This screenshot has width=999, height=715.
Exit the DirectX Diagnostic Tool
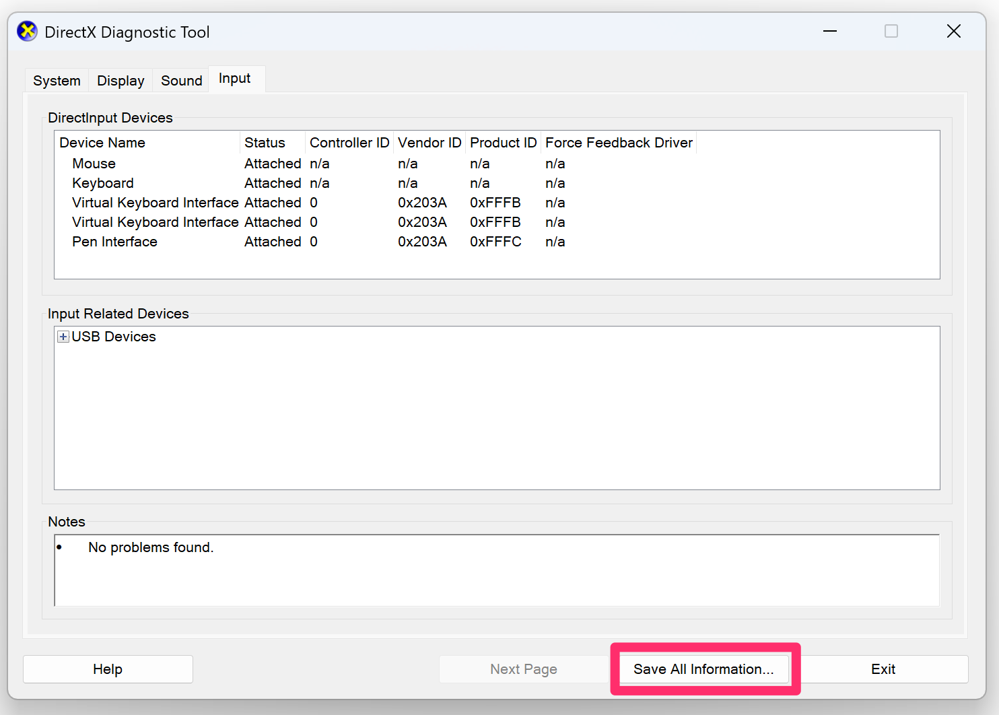click(x=883, y=669)
